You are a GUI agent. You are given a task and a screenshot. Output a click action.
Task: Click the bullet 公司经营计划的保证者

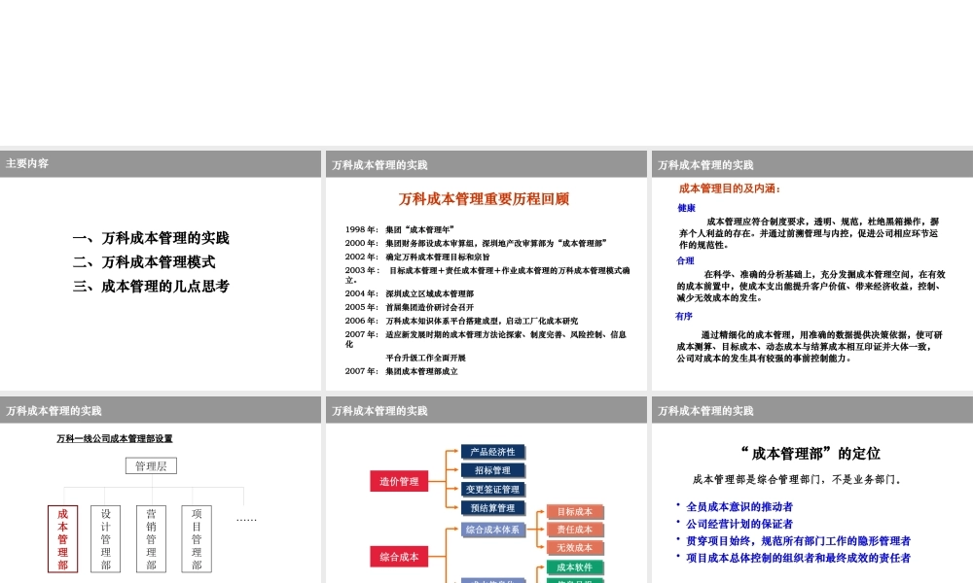(739, 524)
